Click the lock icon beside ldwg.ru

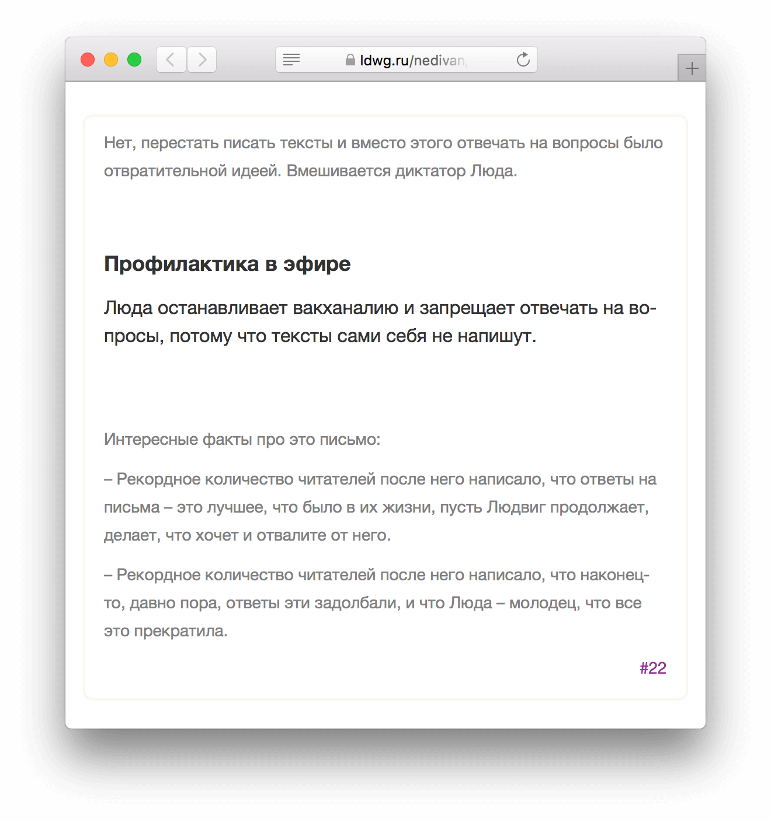click(x=350, y=60)
